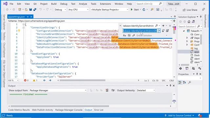Open the replace term history dropdown
The height and width of the screenshot is (118, 210).
(159, 31)
